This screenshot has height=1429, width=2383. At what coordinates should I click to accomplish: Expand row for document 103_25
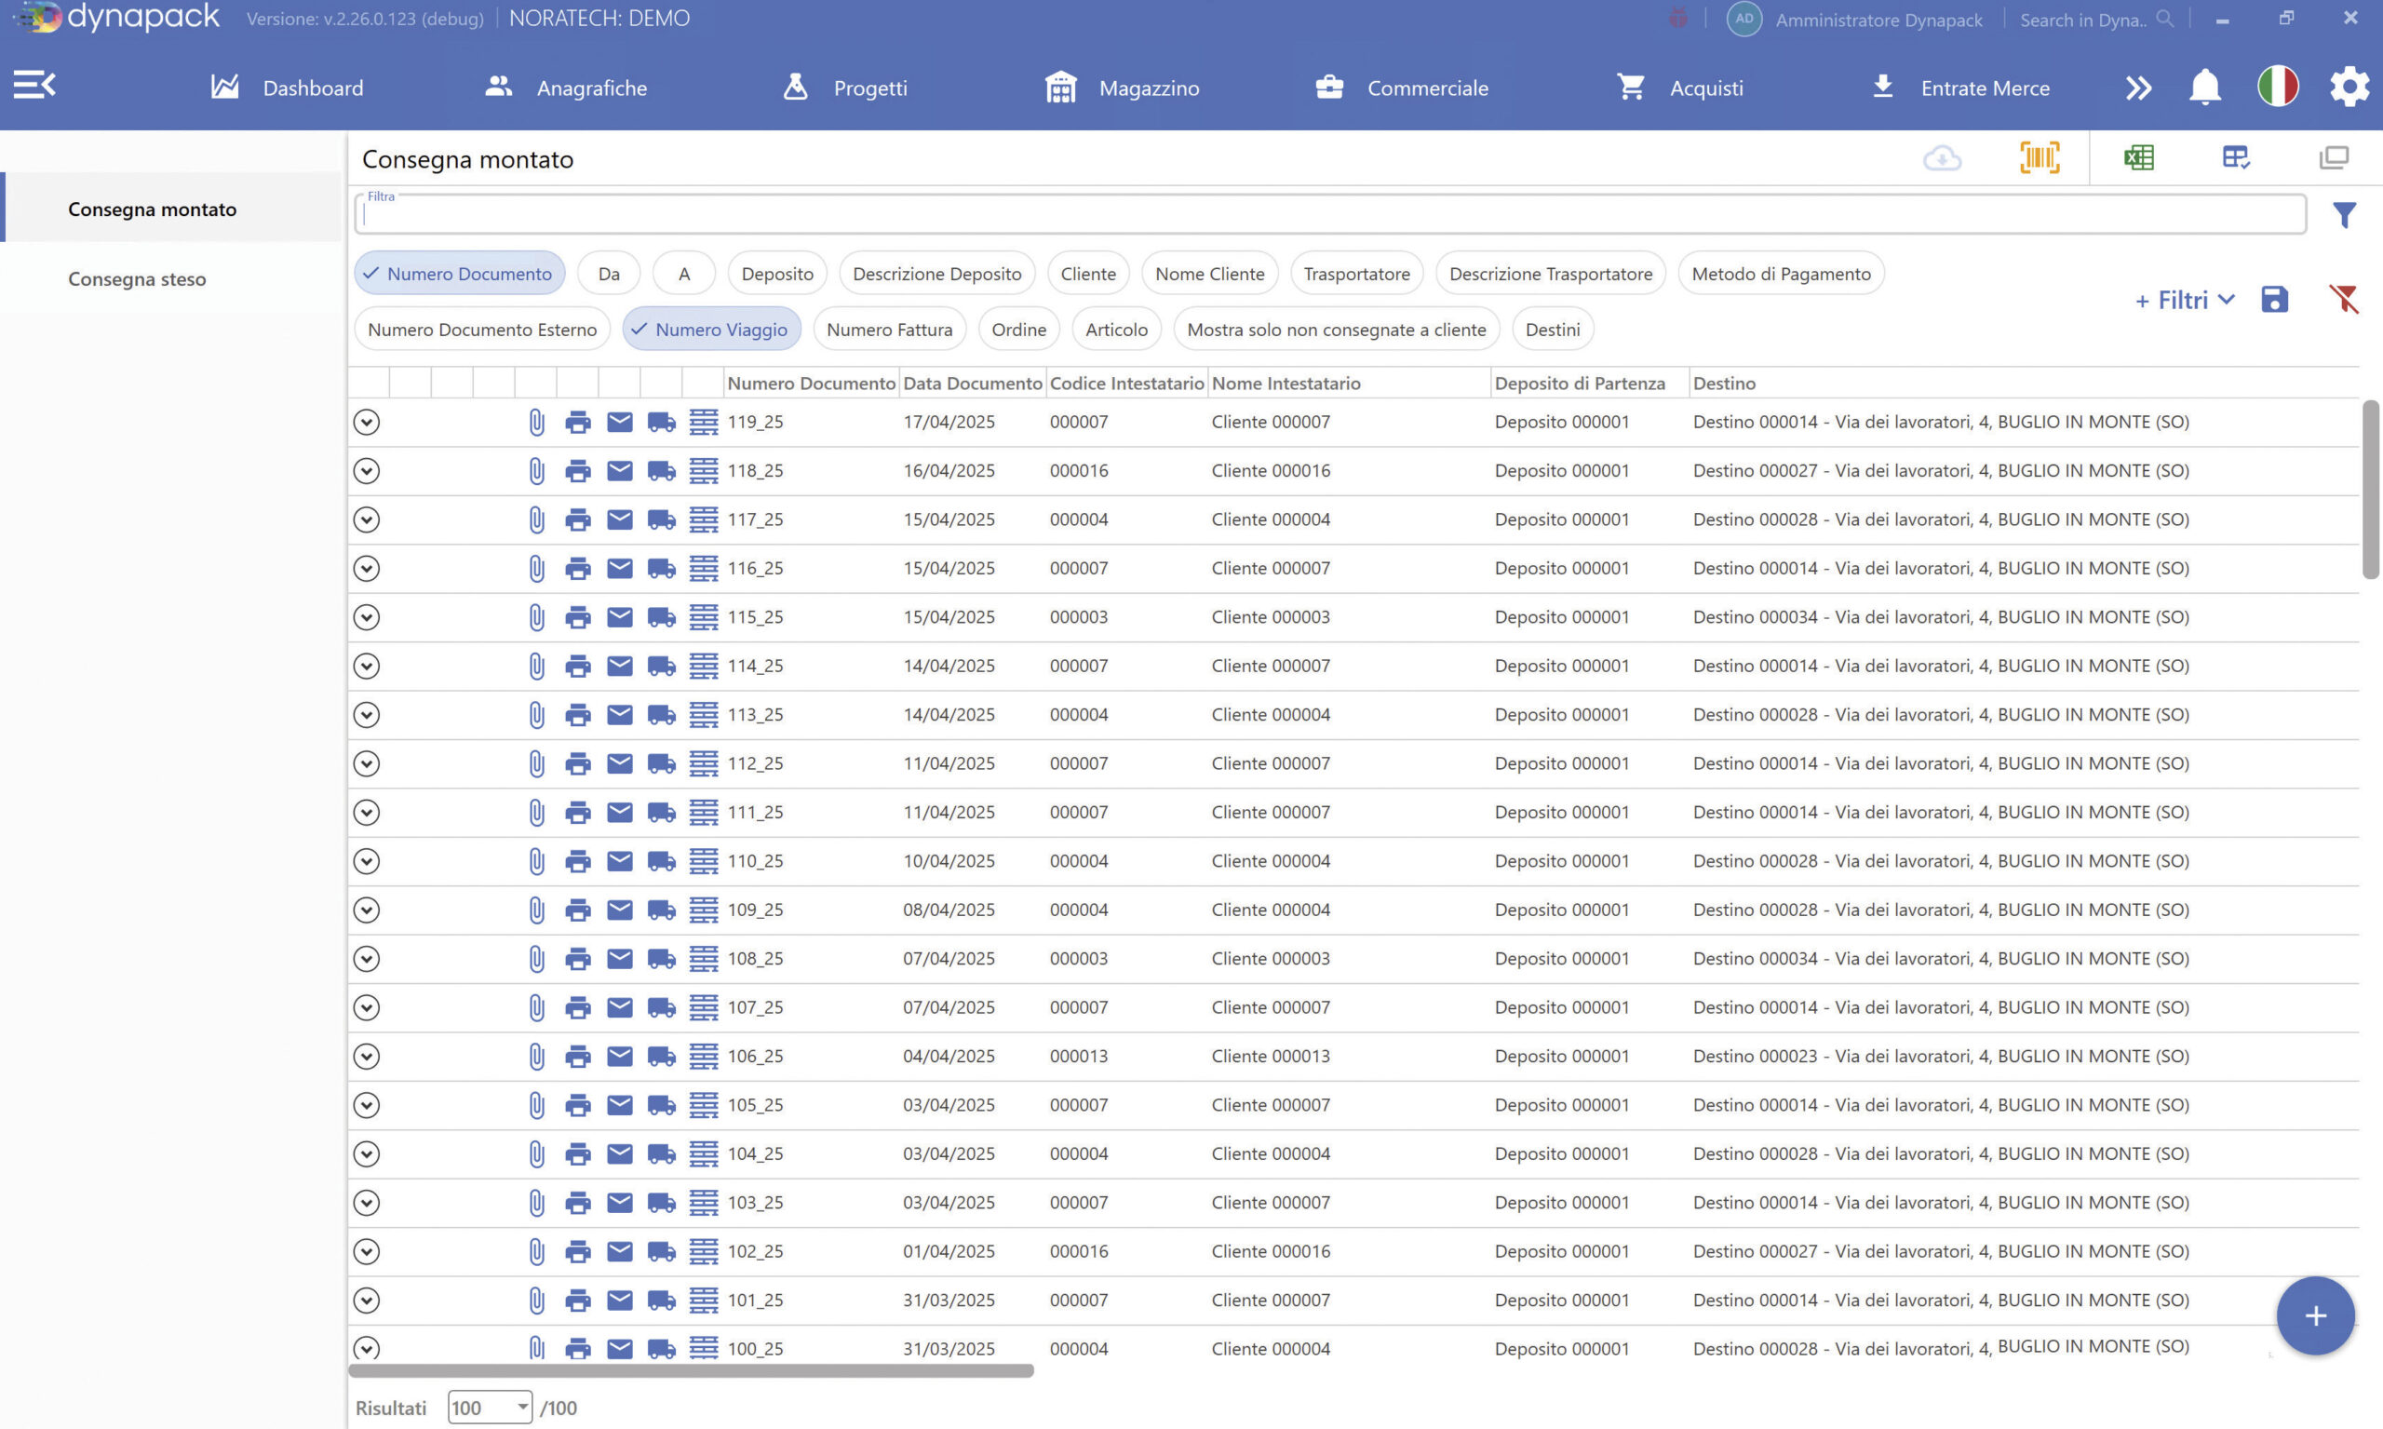tap(366, 1203)
